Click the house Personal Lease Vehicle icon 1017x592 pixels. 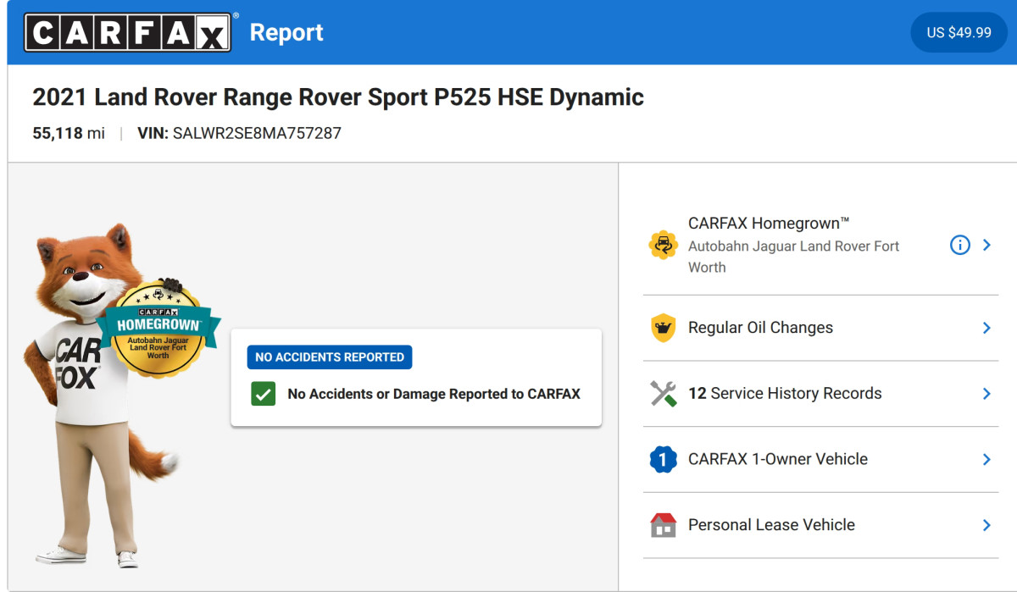pos(663,525)
